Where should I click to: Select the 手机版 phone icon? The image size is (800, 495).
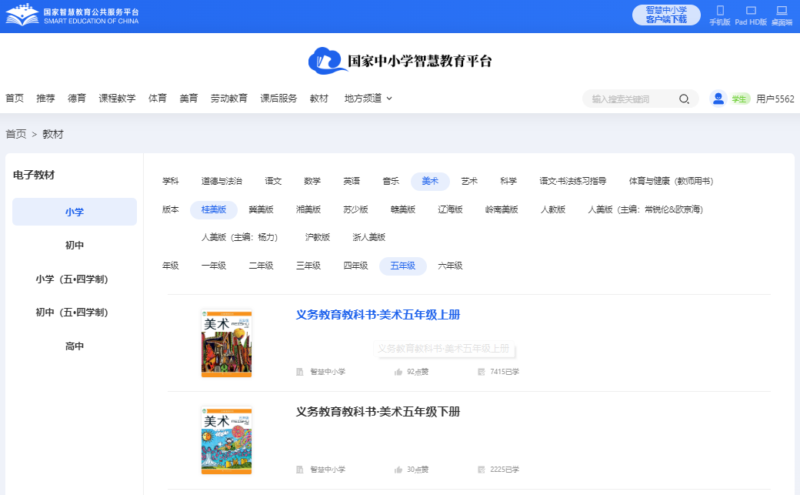pos(720,11)
